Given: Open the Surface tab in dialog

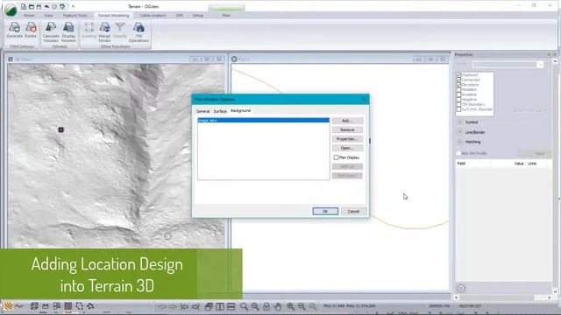Looking at the screenshot, I should pos(220,111).
